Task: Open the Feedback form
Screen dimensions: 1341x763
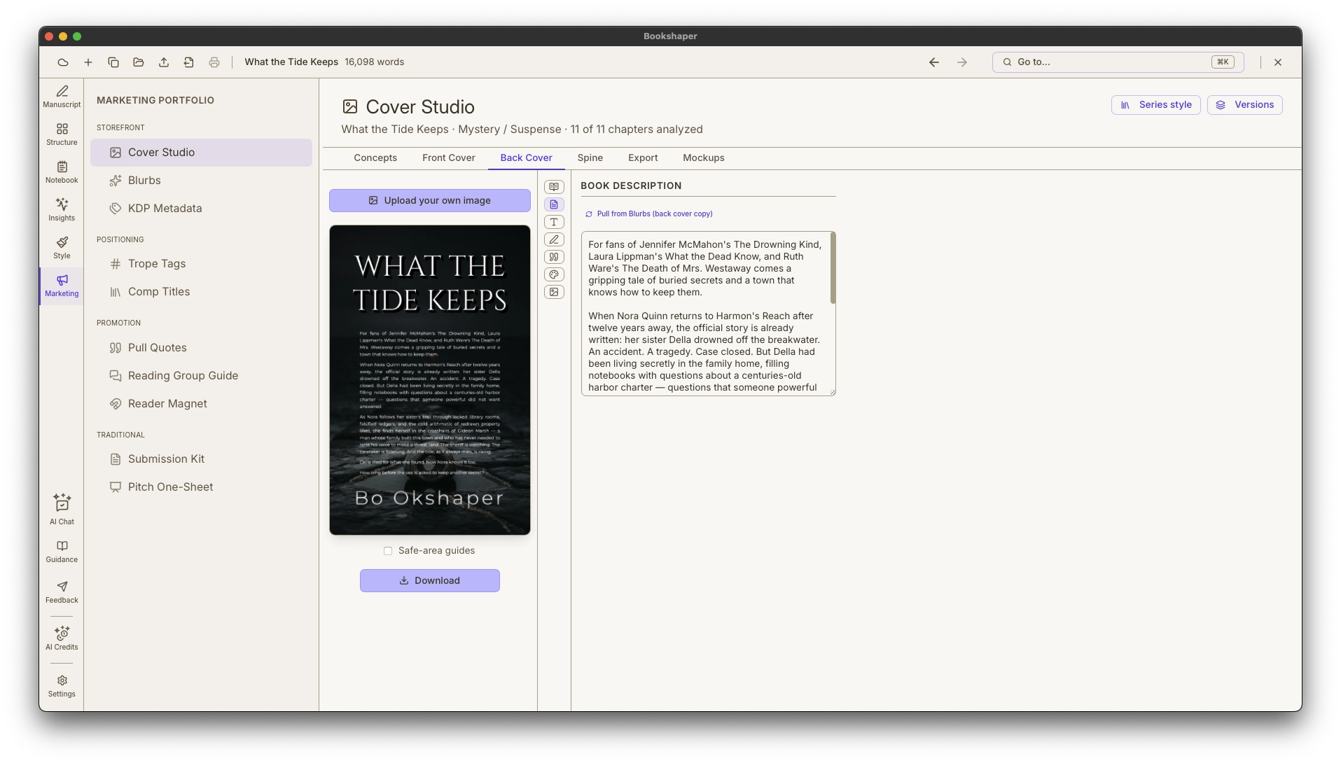Action: click(x=62, y=592)
